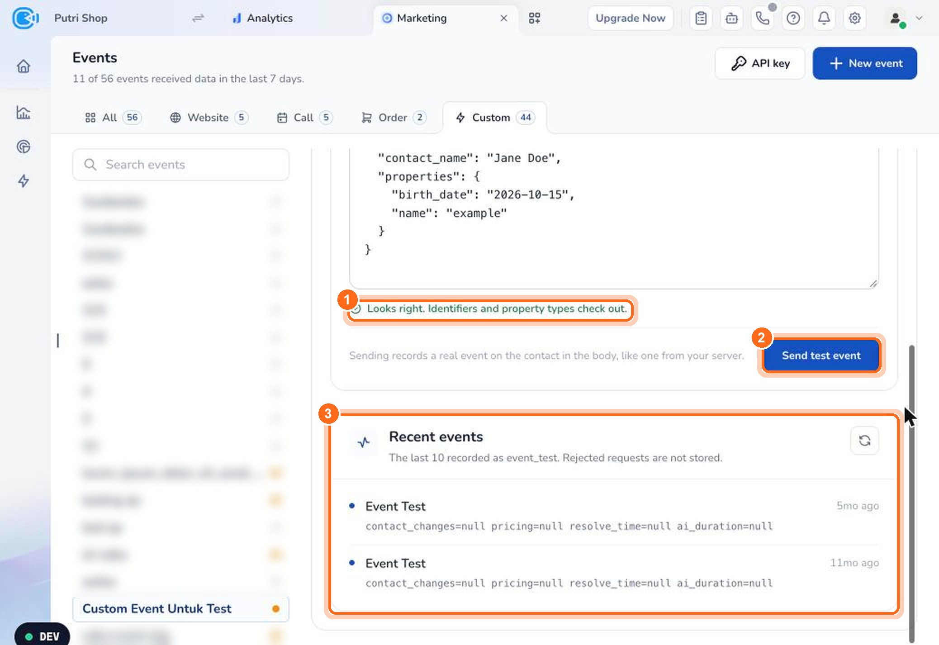This screenshot has width=939, height=645.
Task: Open the notifications bell icon
Action: click(824, 18)
